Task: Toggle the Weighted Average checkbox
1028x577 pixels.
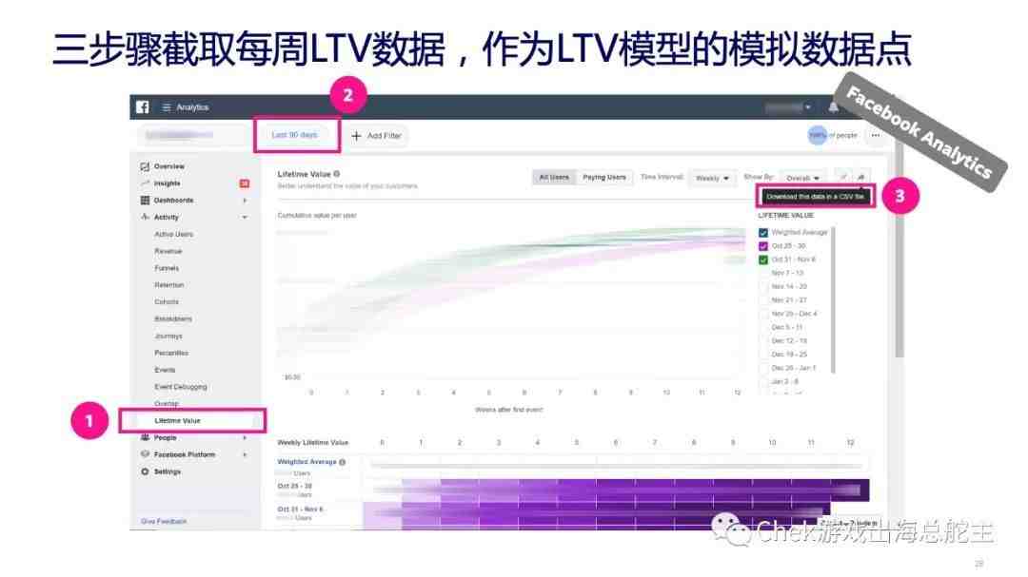Action: [763, 233]
